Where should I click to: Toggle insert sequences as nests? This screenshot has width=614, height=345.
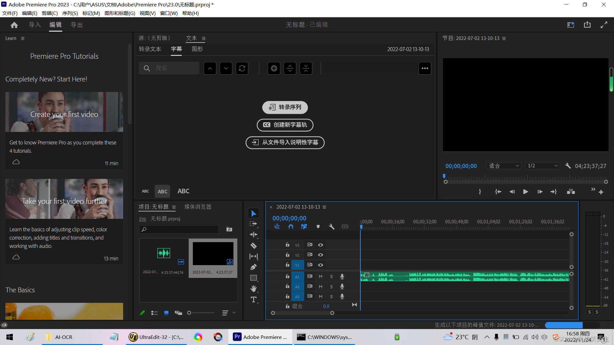277,226
